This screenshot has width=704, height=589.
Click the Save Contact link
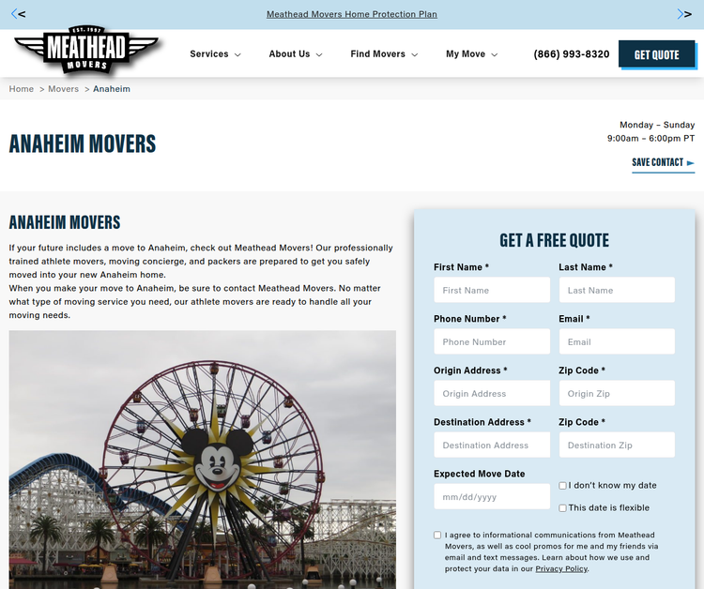tap(663, 162)
